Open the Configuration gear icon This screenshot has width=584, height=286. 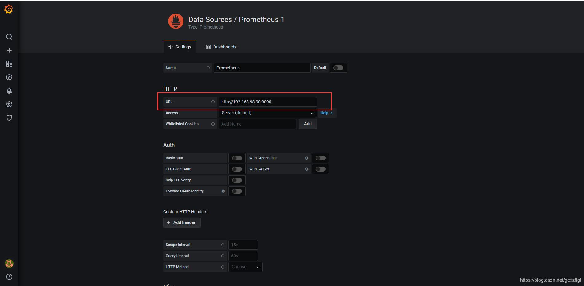[9, 104]
